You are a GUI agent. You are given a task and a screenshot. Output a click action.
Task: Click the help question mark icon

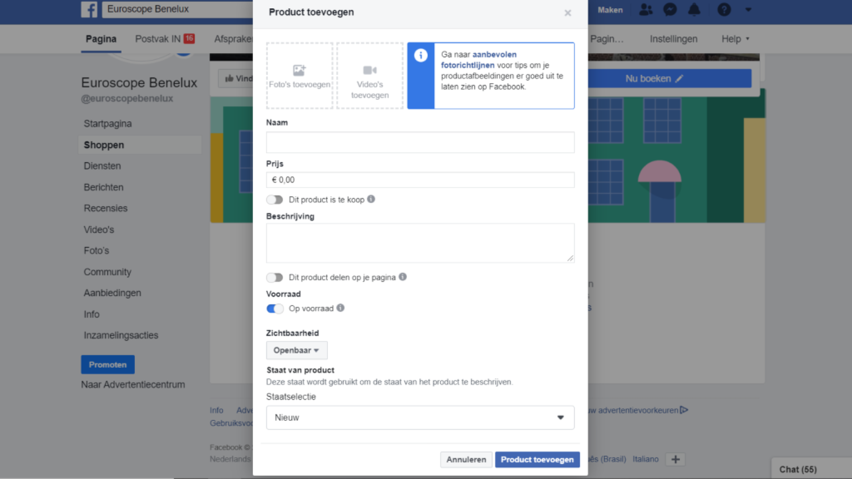[724, 10]
